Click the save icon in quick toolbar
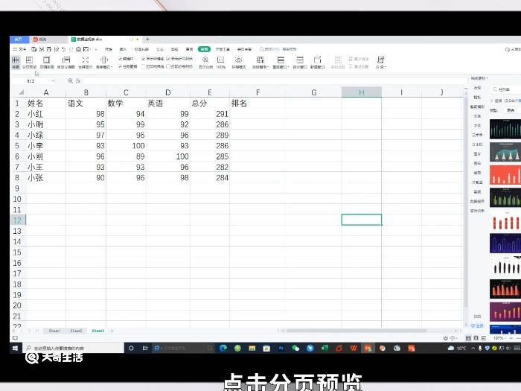The image size is (521, 391). 34,49
